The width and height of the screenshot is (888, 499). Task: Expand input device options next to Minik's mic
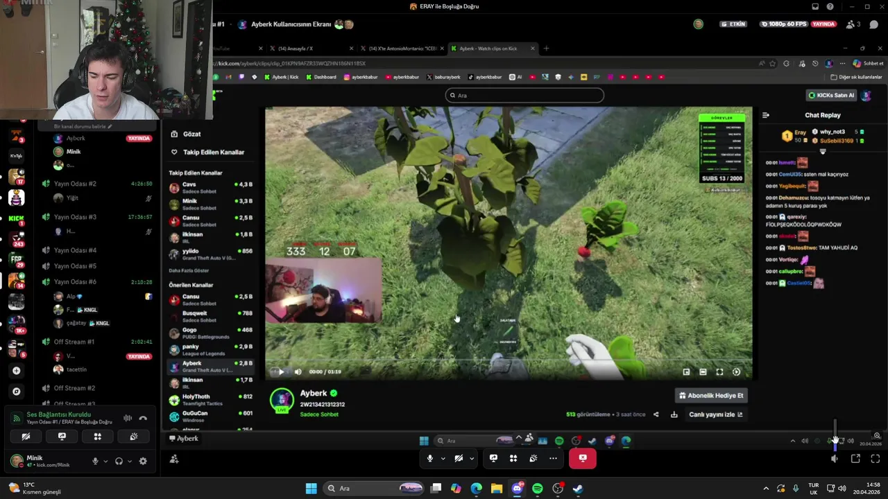(105, 461)
